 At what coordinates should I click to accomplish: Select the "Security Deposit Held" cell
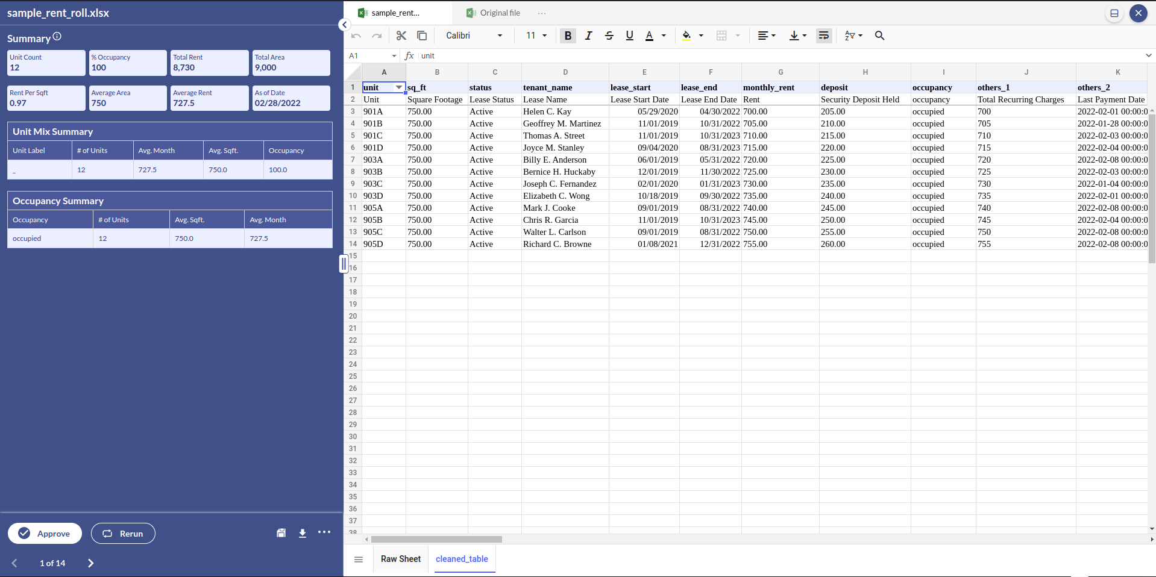pos(865,99)
